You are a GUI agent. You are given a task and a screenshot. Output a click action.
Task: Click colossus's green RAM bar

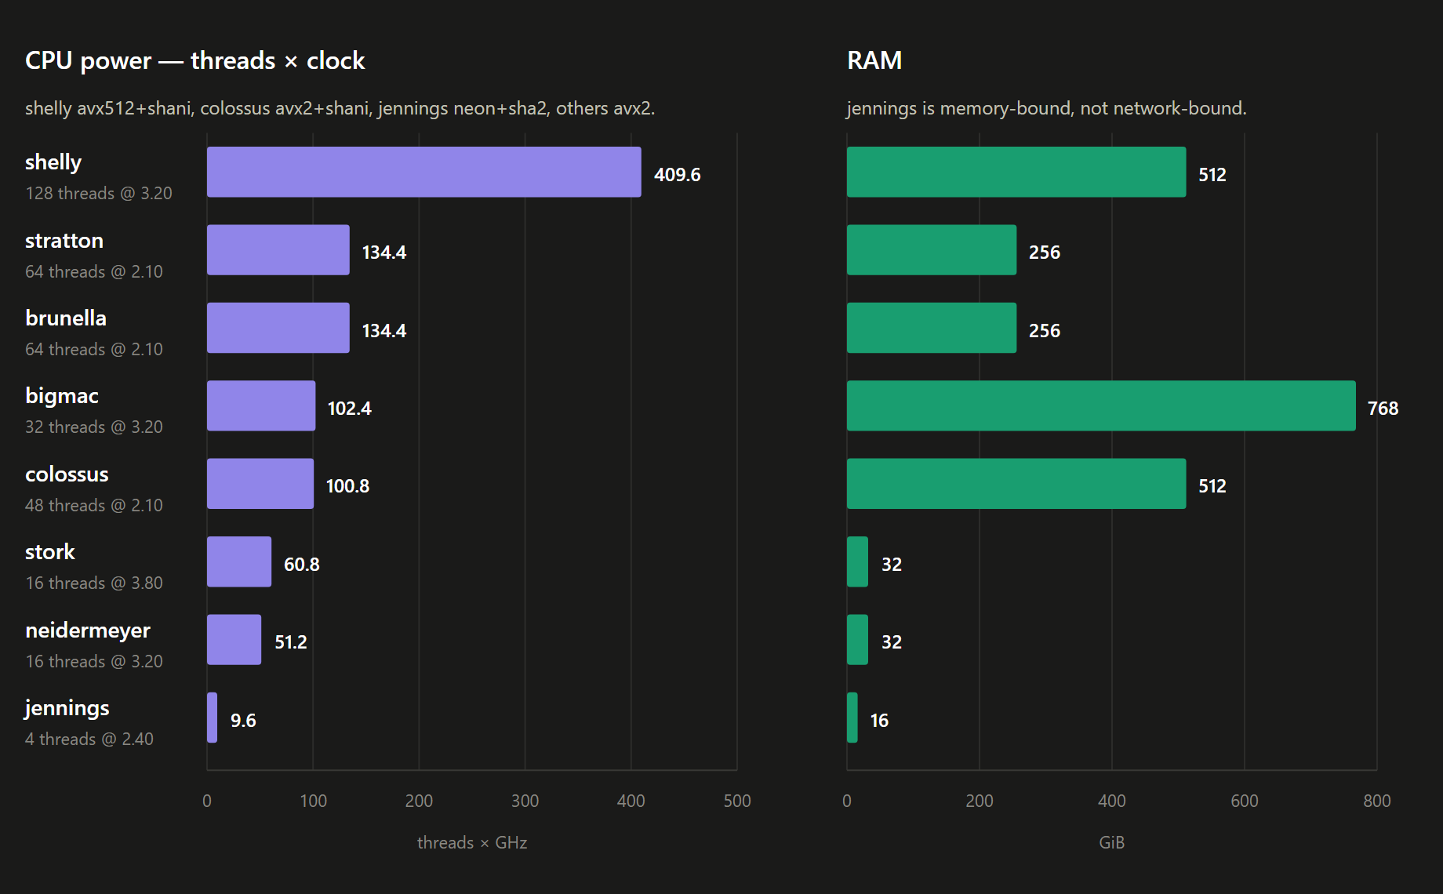pos(1016,484)
